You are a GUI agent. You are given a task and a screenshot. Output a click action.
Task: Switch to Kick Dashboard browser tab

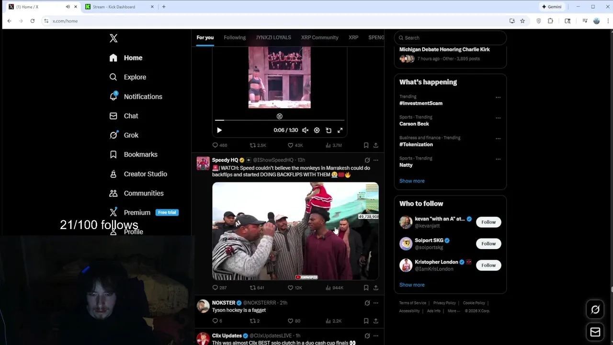click(120, 7)
